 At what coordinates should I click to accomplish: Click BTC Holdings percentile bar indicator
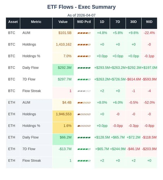pos(84,44)
